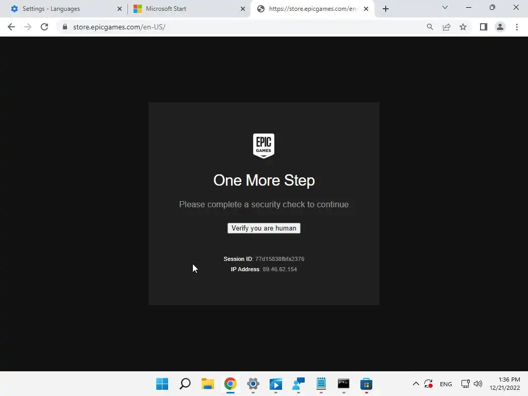The image size is (528, 396).
Task: Open the Feedback Hub taskbar icon
Action: tap(299, 384)
